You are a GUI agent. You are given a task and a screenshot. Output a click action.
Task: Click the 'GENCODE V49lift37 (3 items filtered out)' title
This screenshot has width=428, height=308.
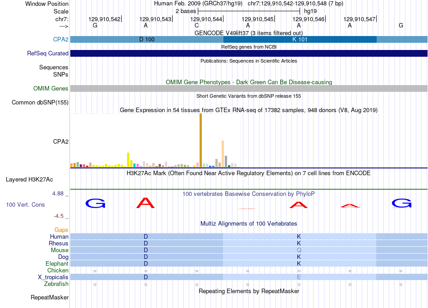(249, 33)
